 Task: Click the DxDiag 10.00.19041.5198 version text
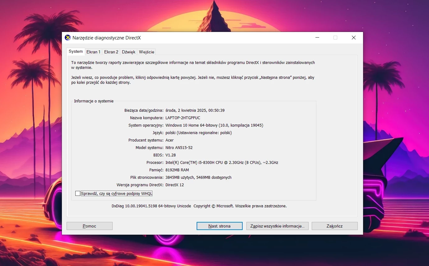pyautogui.click(x=151, y=206)
